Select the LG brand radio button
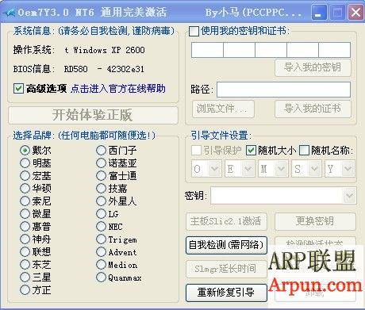This screenshot has width=365, height=310. (101, 214)
